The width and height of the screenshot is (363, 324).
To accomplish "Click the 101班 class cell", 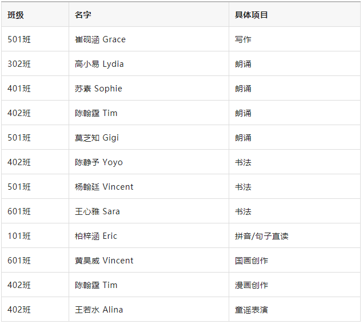I will (19, 236).
